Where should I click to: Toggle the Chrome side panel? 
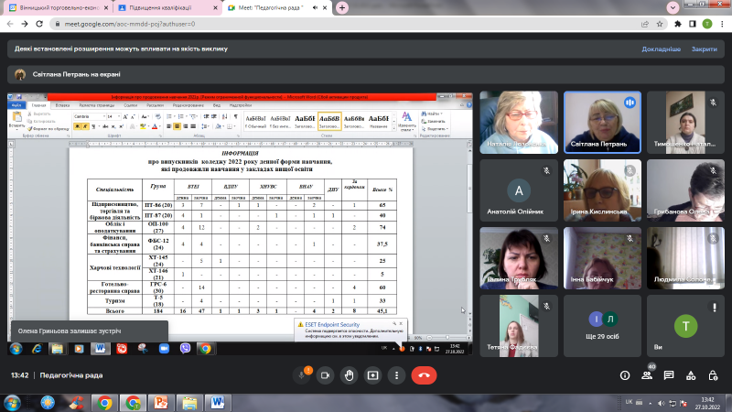click(693, 24)
